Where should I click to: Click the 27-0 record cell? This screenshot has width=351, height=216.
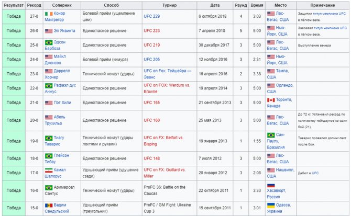click(x=34, y=17)
